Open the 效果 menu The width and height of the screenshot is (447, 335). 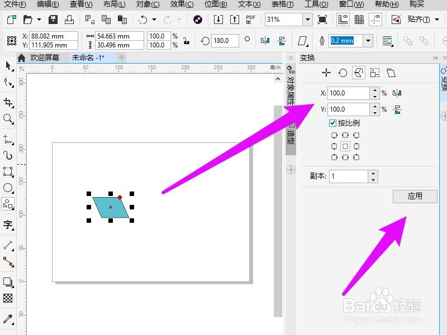[182, 4]
